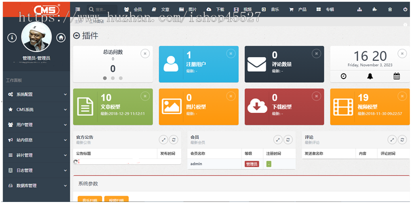Click the puzzle piece plugin icon

click(x=375, y=9)
